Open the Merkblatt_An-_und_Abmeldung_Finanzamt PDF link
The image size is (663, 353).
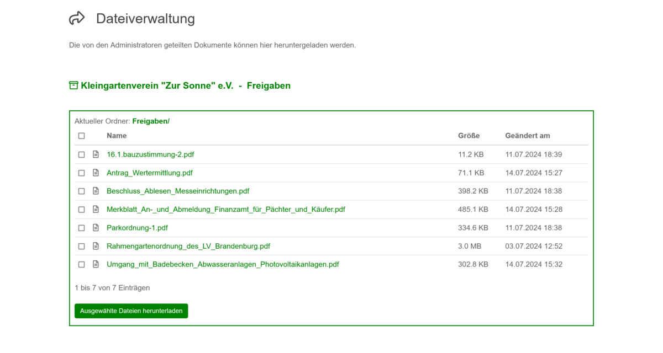[x=226, y=209]
